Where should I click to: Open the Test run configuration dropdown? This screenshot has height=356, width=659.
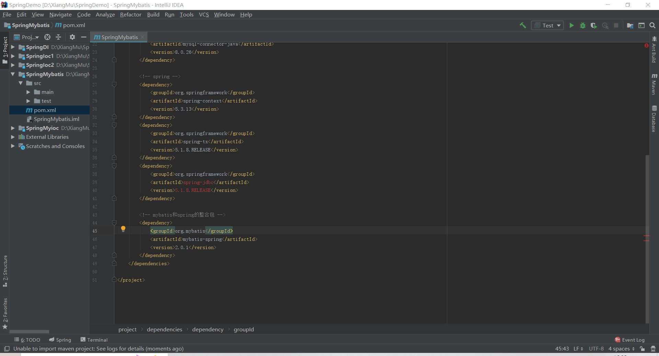[x=547, y=25]
